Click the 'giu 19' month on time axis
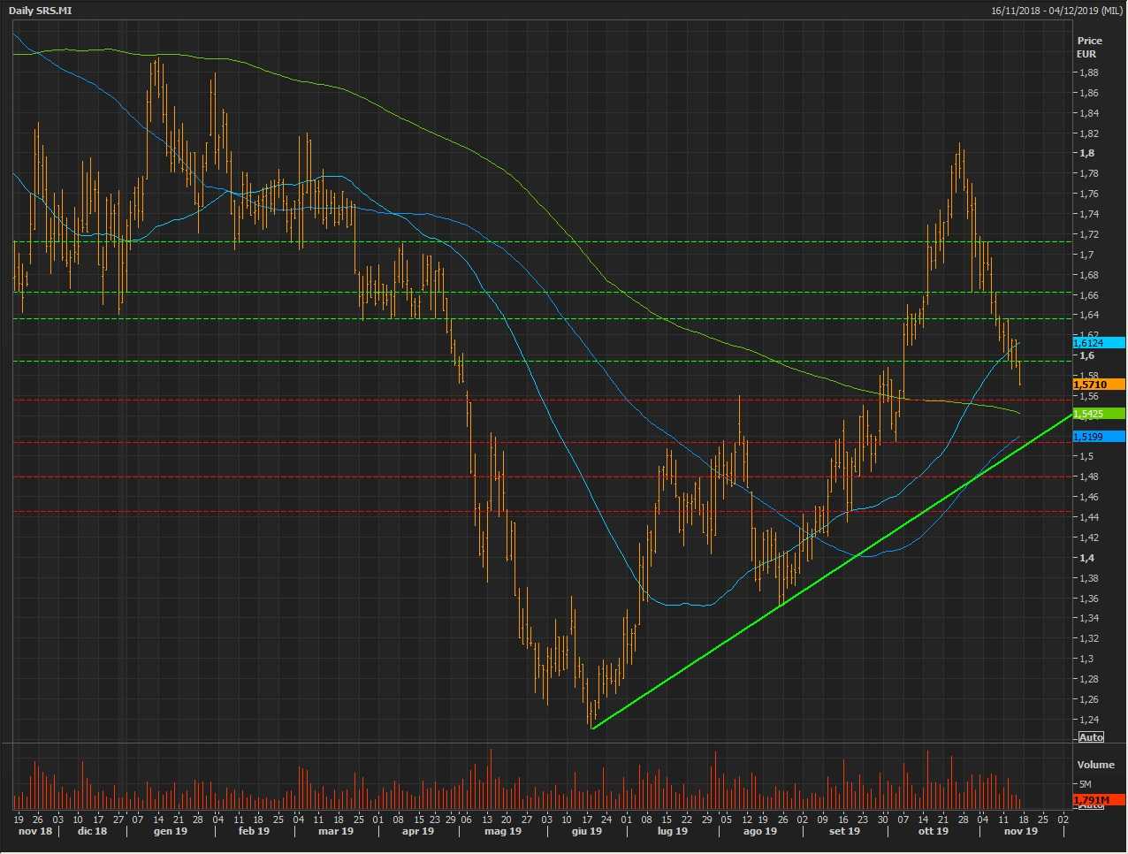 tap(587, 831)
